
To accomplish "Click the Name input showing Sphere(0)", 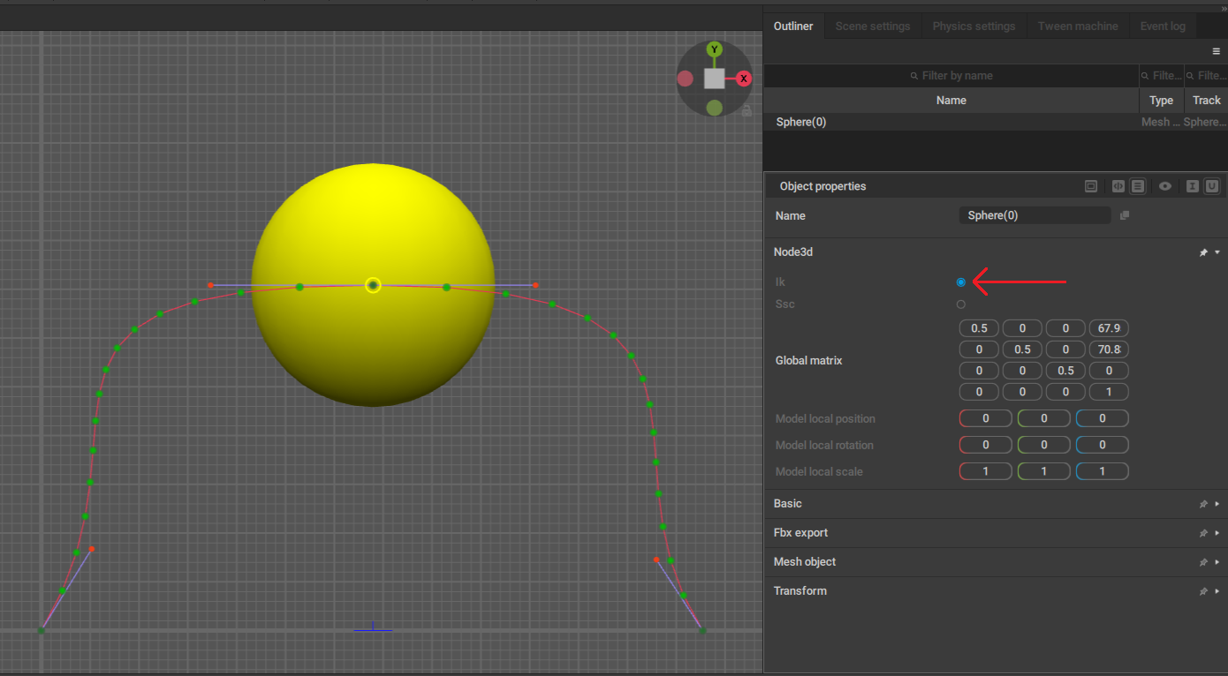I will (x=1035, y=215).
